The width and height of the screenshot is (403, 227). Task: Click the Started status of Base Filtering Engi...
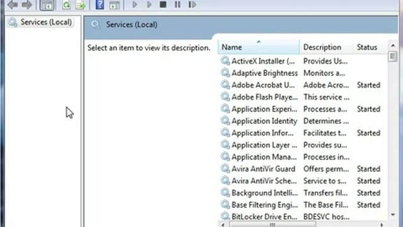(368, 205)
